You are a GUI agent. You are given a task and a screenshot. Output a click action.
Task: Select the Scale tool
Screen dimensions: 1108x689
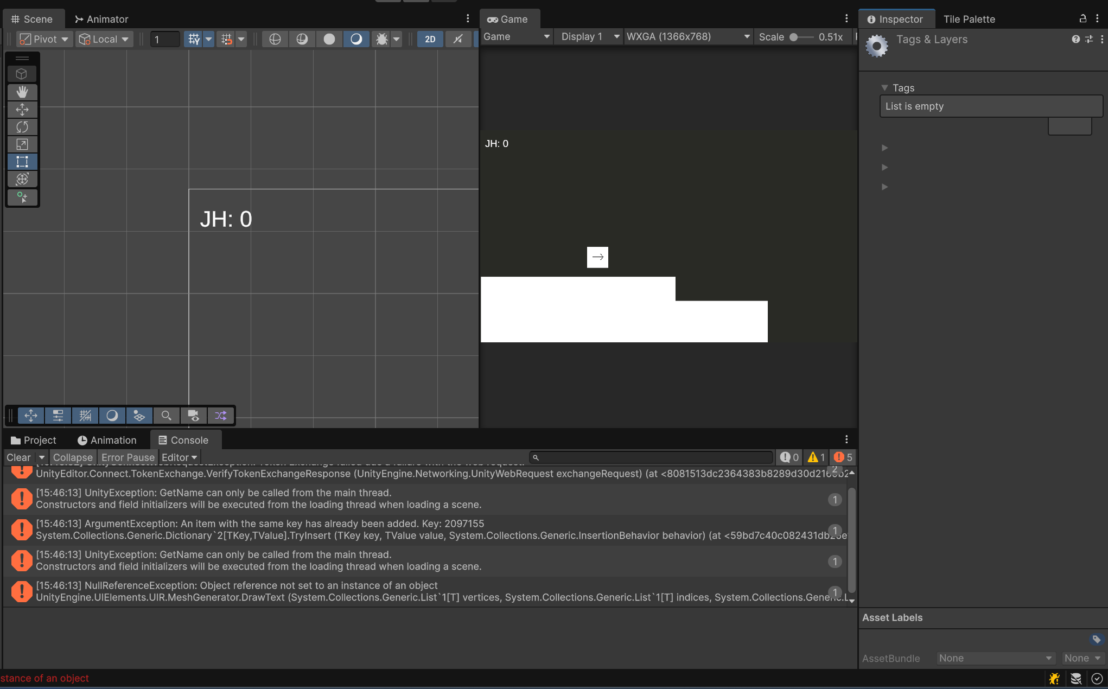point(22,144)
